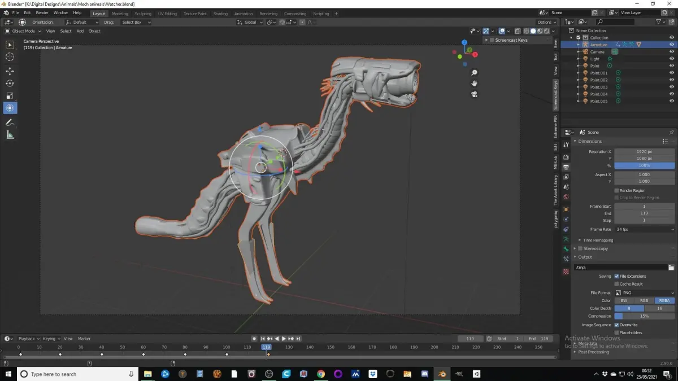Enable the Placeholders checkbox

pos(616,332)
